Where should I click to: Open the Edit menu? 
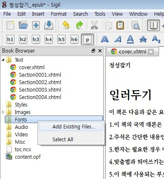tap(21, 14)
